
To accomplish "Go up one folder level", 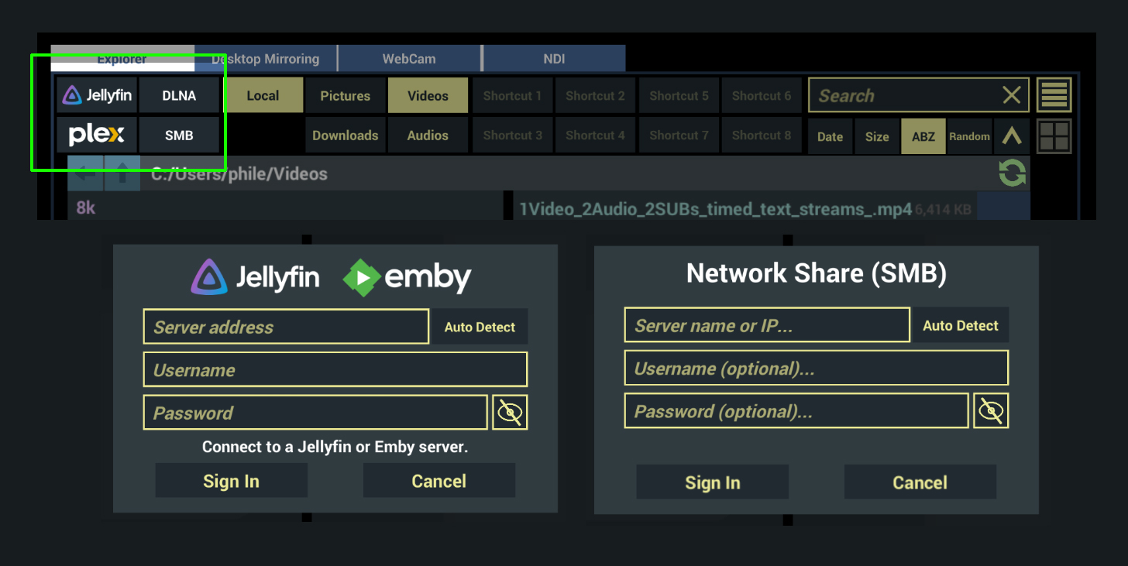I will (122, 173).
